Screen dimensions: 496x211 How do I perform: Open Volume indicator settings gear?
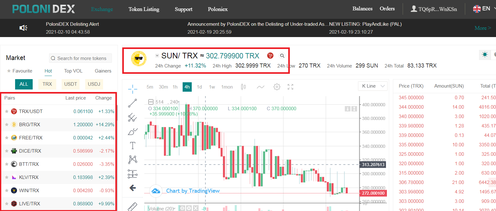coord(189,208)
